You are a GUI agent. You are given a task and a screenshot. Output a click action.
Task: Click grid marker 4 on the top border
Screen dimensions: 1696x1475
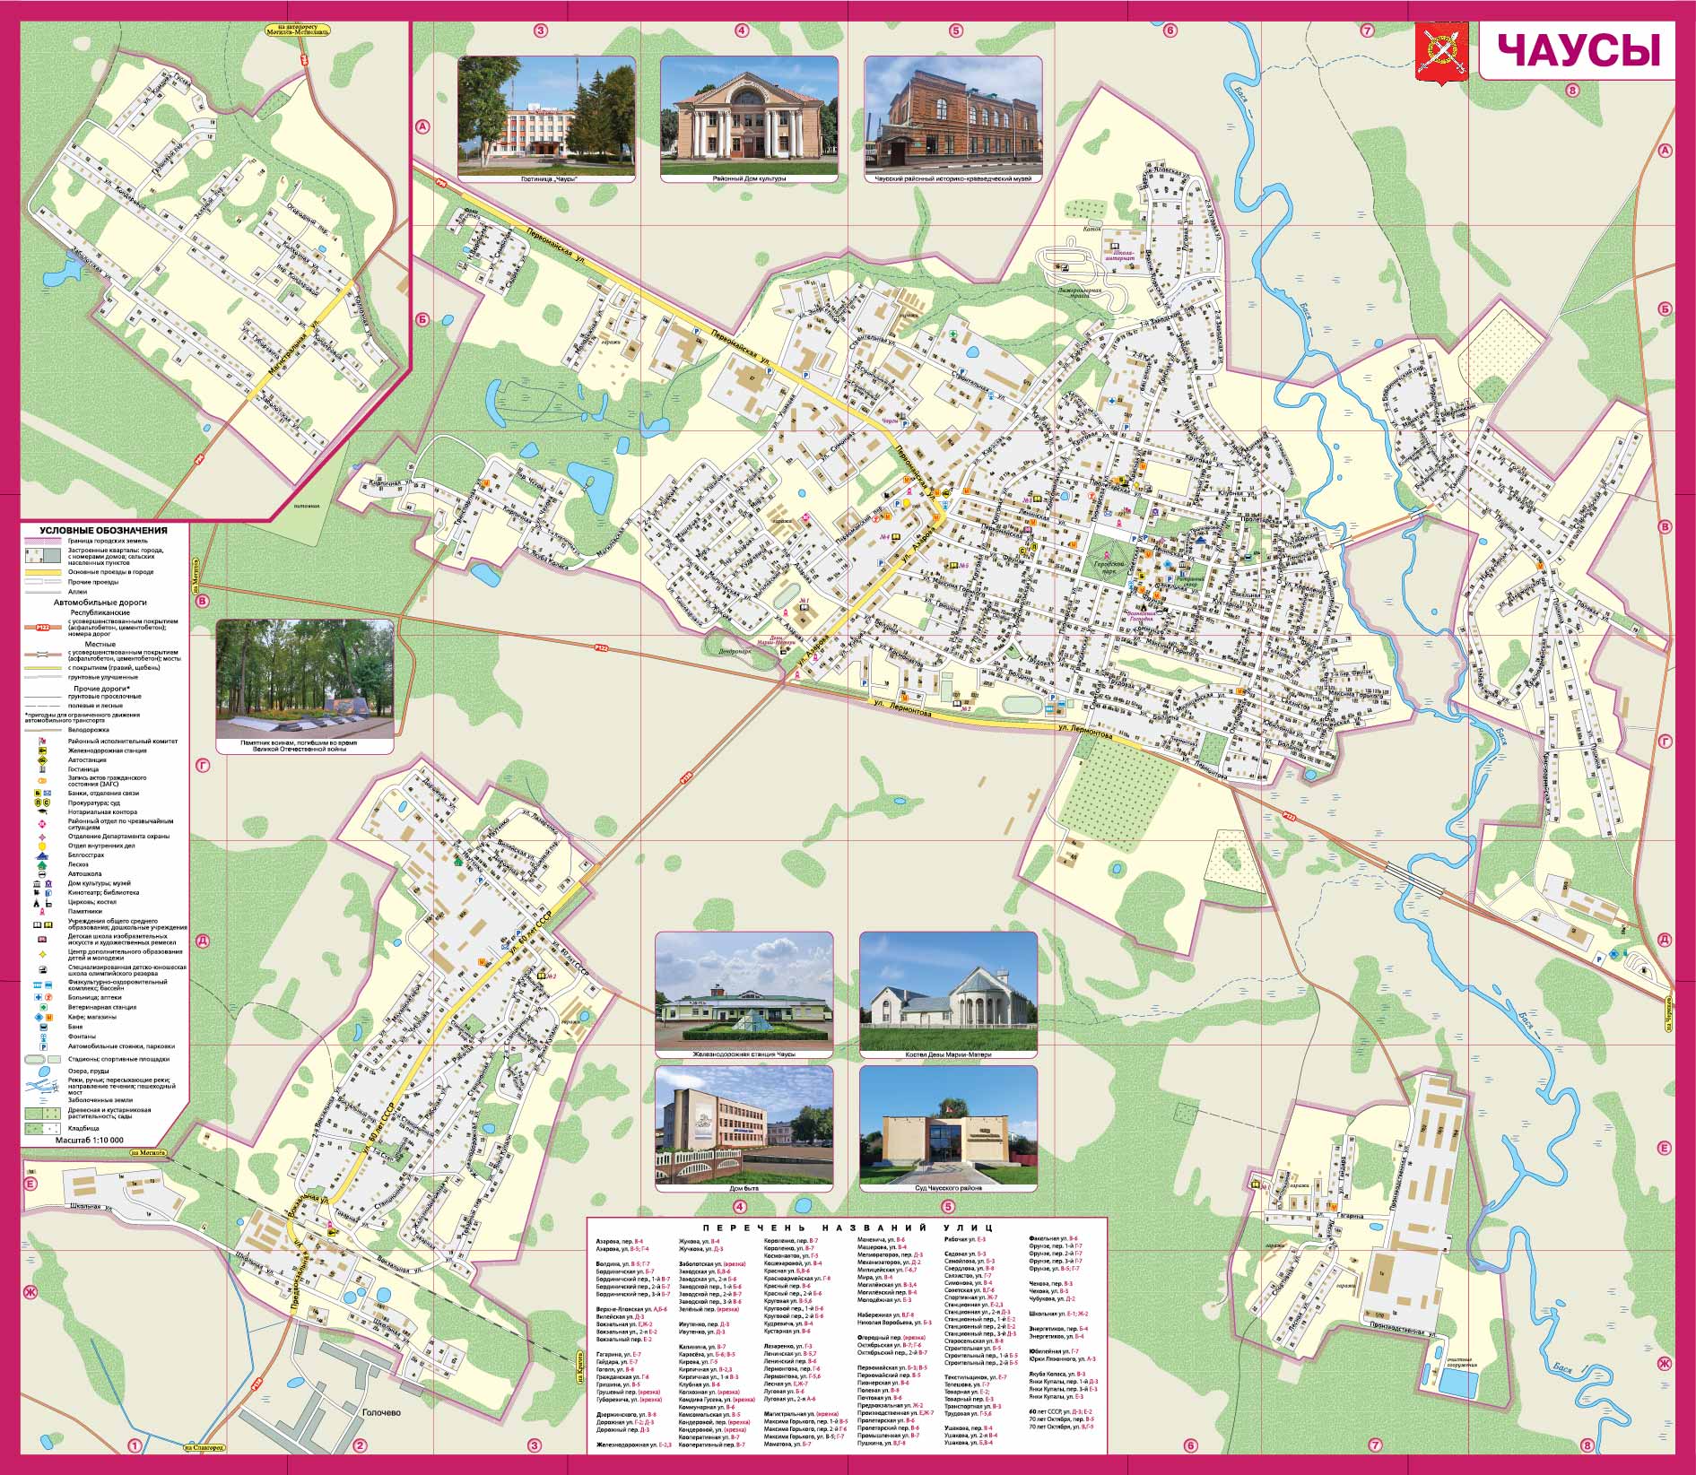[741, 30]
